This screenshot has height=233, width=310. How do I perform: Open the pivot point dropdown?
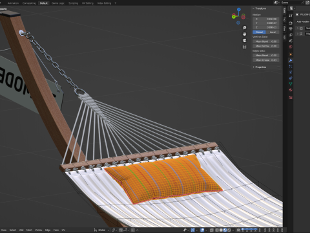114,230
